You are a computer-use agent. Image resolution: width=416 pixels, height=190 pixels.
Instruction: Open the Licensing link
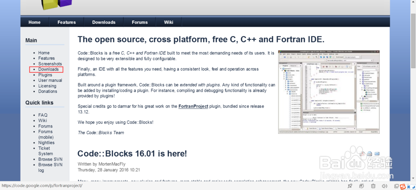(x=47, y=86)
